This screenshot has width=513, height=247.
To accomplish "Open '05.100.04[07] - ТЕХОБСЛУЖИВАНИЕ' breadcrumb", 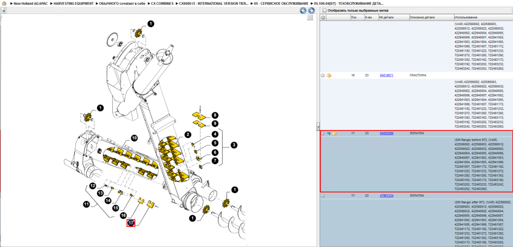I will 348,3.
